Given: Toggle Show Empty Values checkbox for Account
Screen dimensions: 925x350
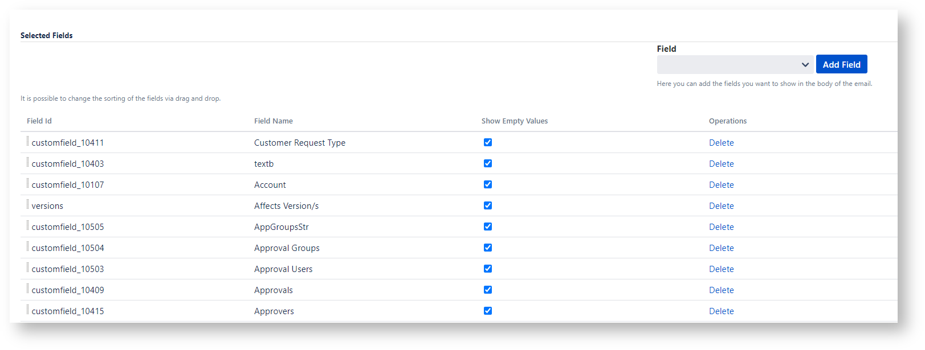Looking at the screenshot, I should click(488, 184).
